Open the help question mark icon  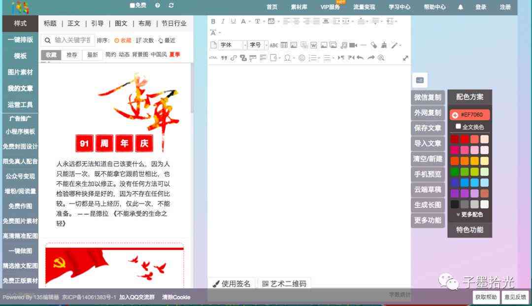pos(158,5)
